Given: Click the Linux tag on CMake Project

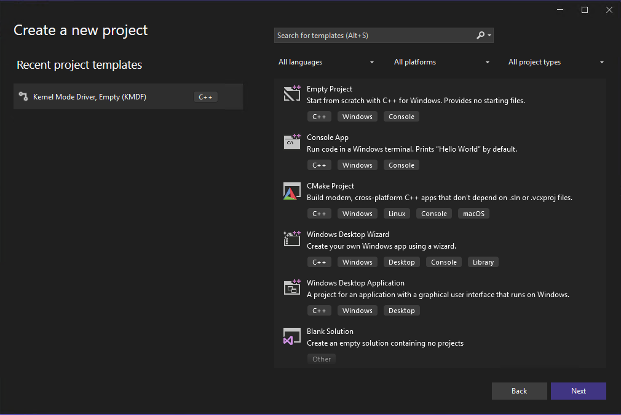Looking at the screenshot, I should 397,213.
